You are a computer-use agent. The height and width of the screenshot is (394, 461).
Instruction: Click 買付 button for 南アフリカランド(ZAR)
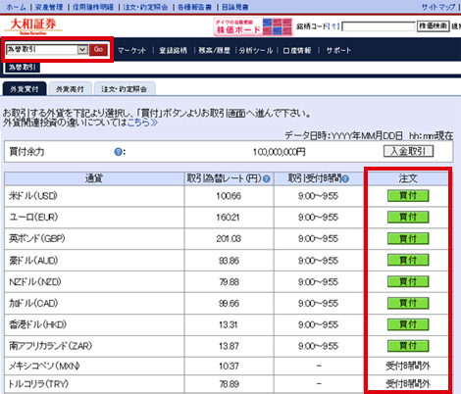point(408,346)
